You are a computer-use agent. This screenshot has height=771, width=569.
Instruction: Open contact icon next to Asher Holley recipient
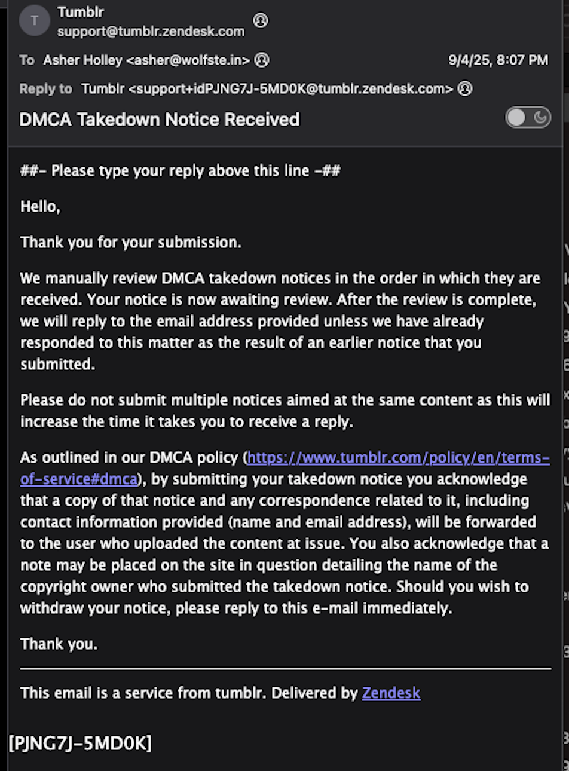(x=262, y=60)
